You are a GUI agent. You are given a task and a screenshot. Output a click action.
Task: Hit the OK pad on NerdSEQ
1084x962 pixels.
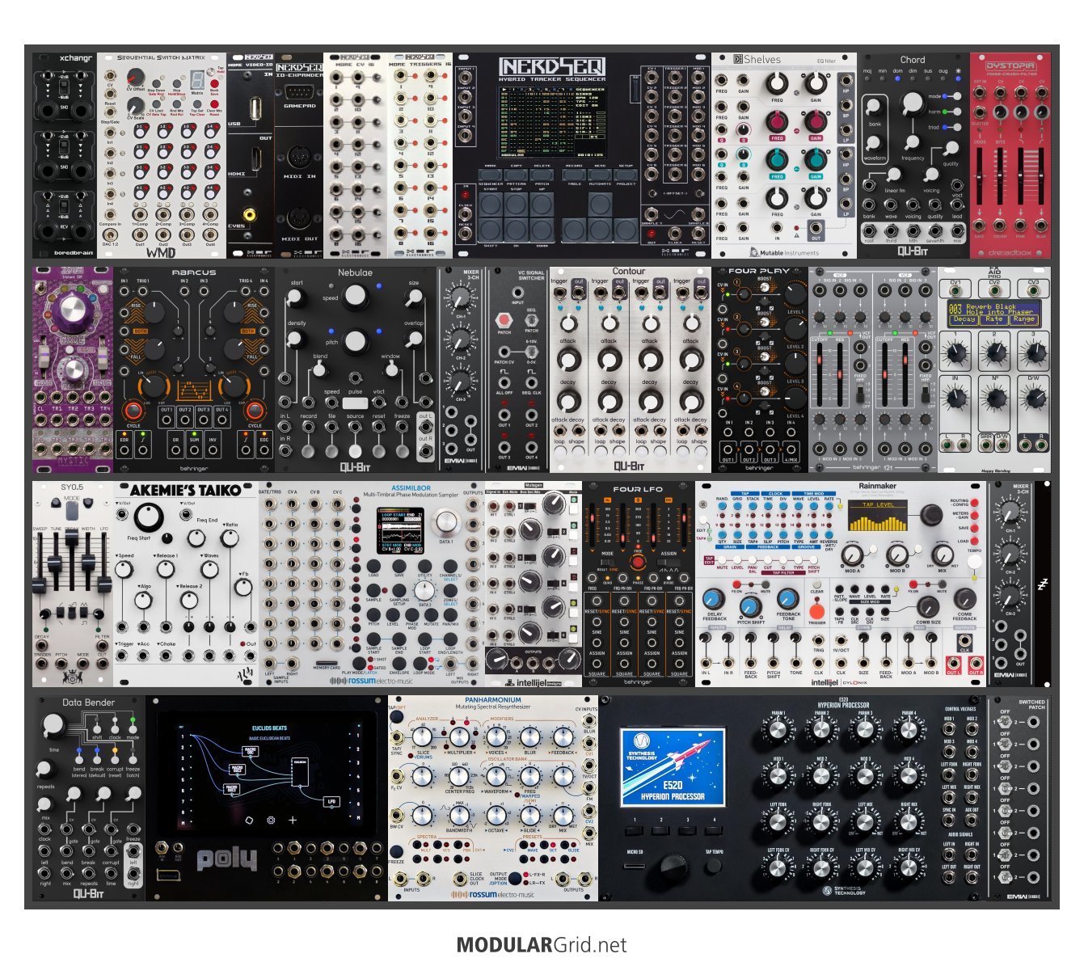[516, 229]
